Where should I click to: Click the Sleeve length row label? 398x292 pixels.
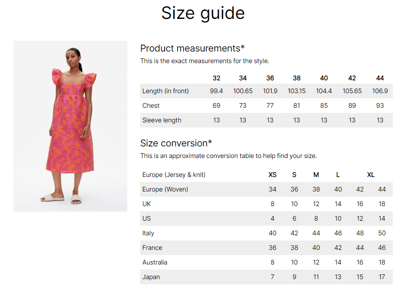tap(162, 120)
